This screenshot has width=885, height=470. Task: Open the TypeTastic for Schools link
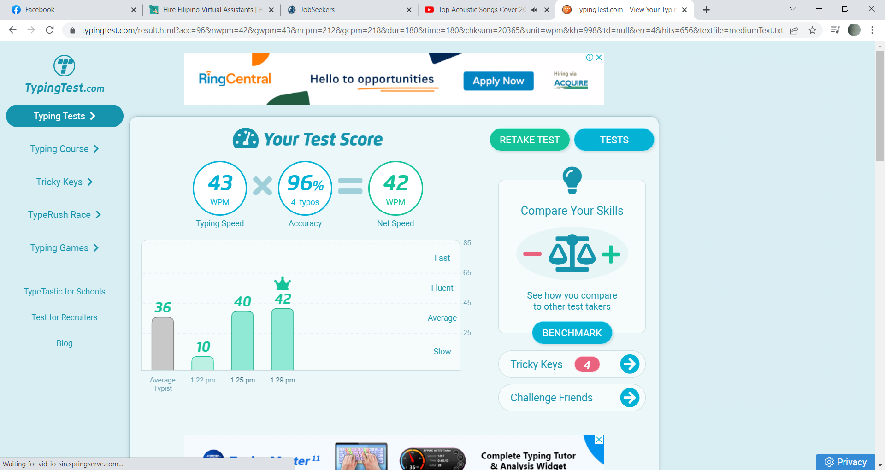pyautogui.click(x=65, y=292)
